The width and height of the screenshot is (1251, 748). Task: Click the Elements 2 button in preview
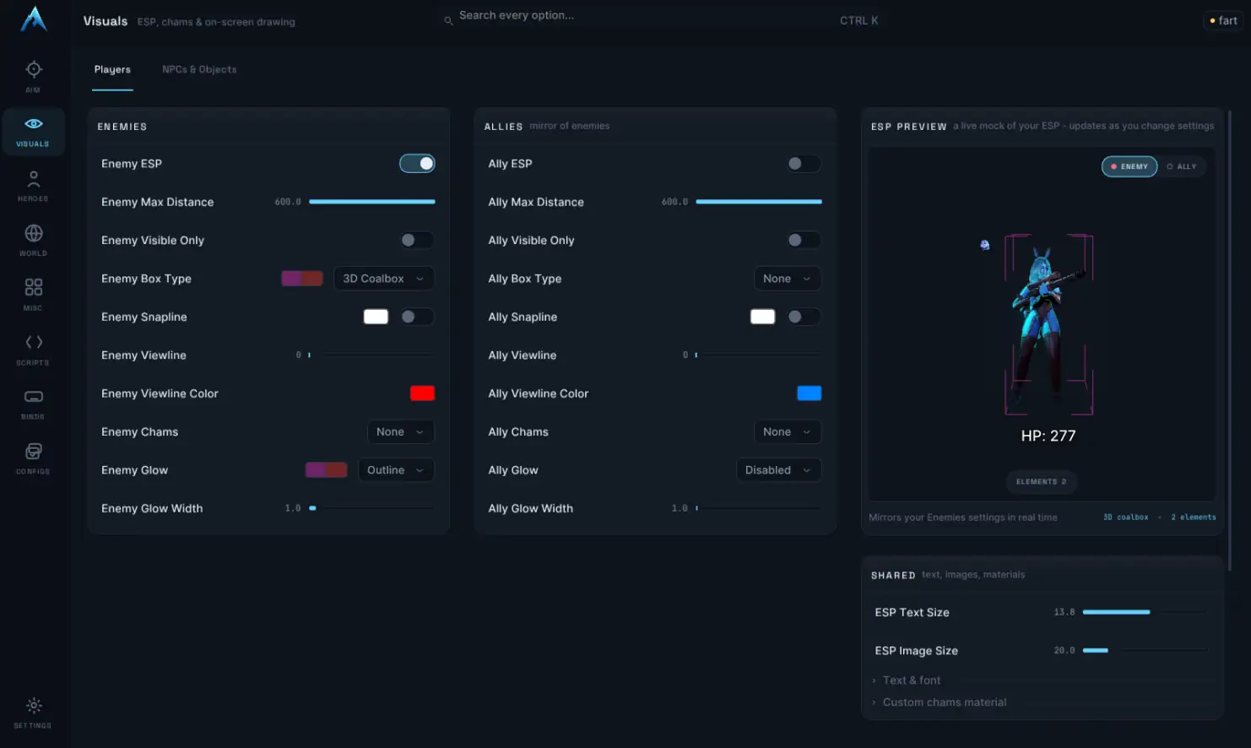point(1042,482)
